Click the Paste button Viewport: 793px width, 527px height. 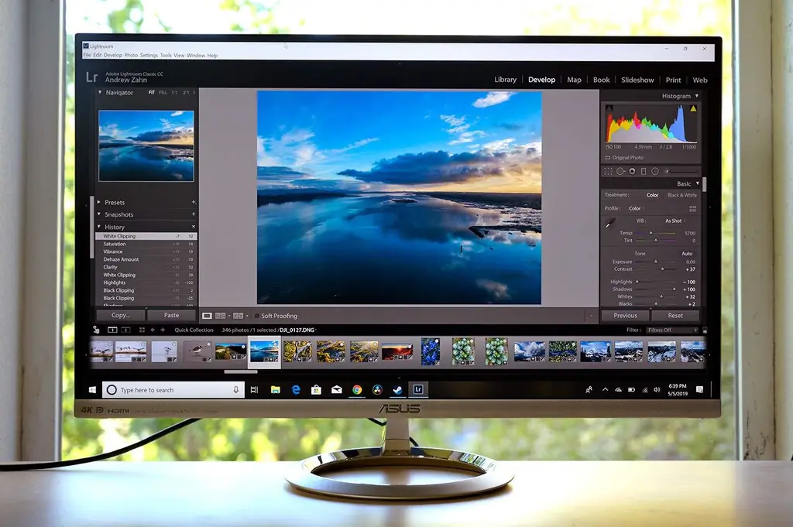click(x=171, y=315)
